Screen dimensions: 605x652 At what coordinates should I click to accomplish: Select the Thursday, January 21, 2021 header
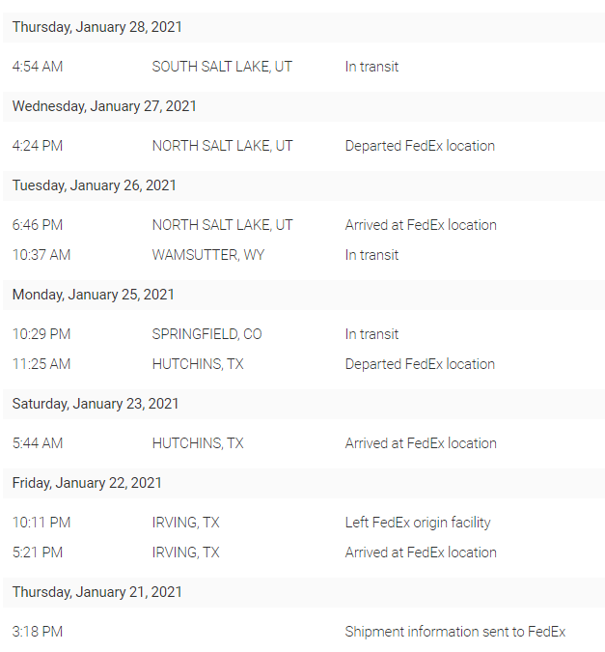point(96,592)
